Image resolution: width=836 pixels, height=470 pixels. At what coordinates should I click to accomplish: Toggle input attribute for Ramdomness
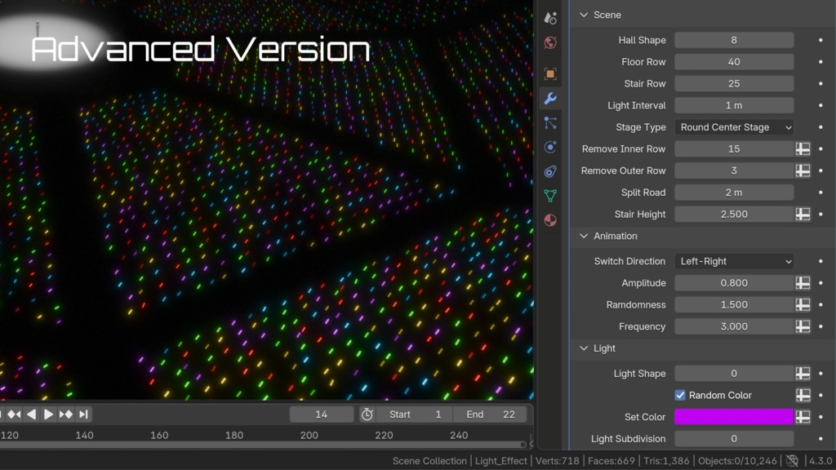(803, 305)
